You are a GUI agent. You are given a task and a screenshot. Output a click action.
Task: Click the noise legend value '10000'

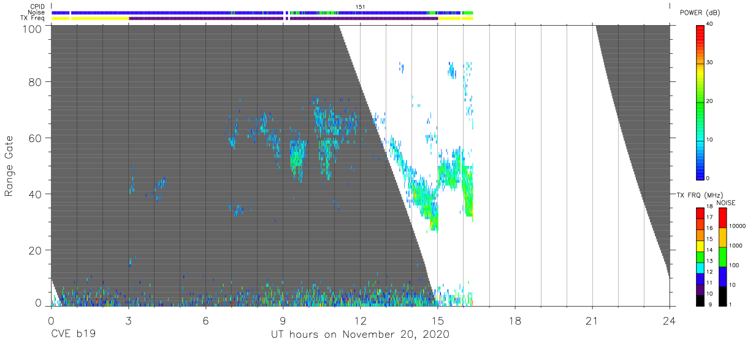click(738, 226)
